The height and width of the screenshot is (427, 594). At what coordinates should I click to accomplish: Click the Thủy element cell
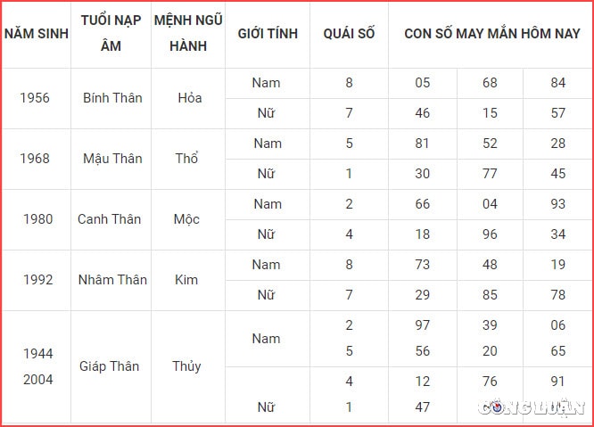tap(186, 366)
